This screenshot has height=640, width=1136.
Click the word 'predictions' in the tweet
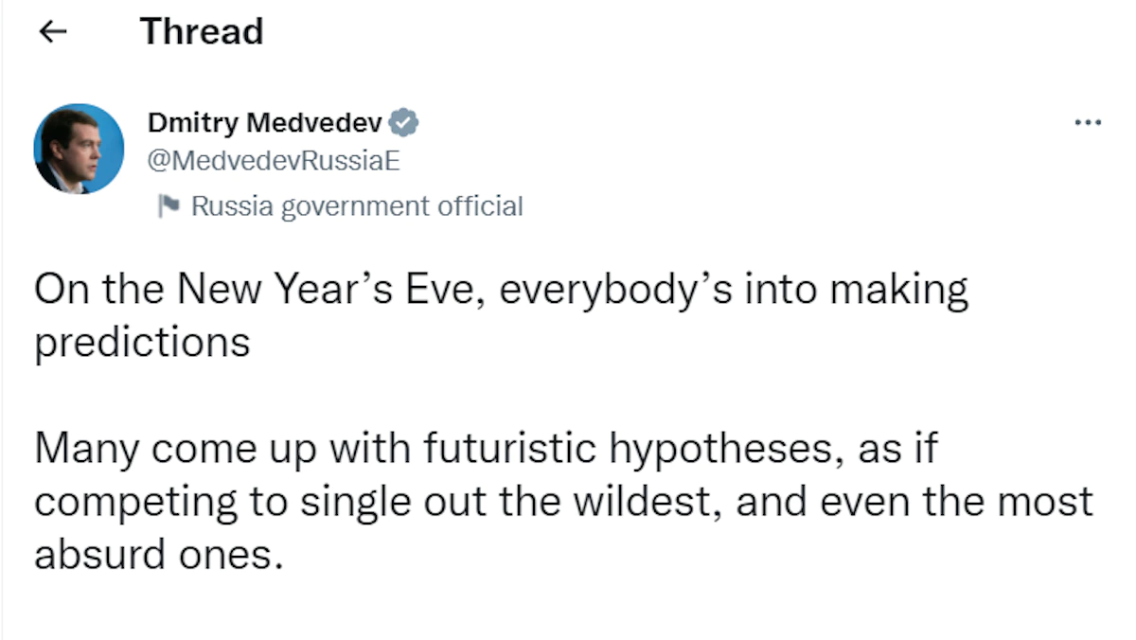point(142,341)
